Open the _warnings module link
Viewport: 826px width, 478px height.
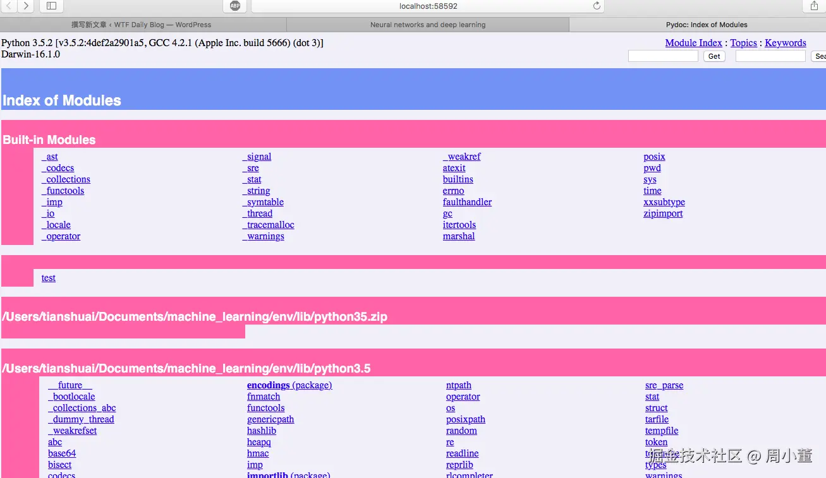(x=263, y=236)
